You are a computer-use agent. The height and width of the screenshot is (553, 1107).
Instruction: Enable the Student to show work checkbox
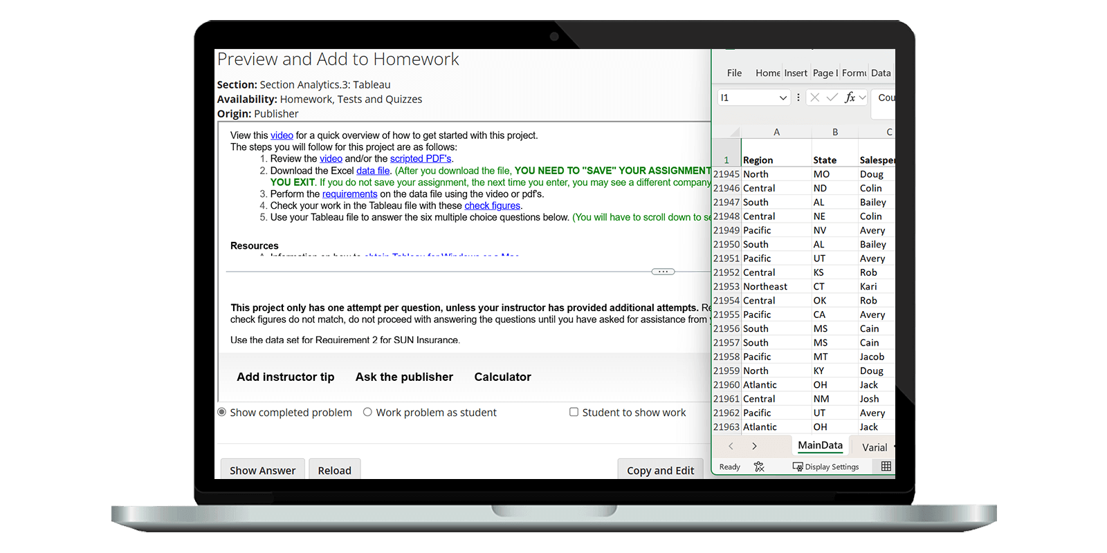pyautogui.click(x=574, y=412)
